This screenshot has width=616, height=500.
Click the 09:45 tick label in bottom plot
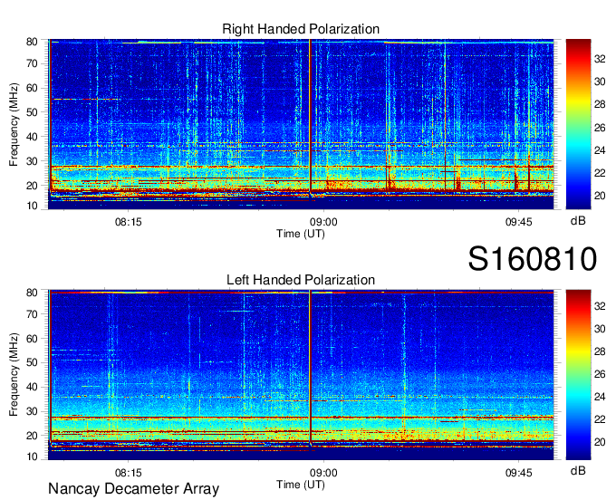(518, 473)
